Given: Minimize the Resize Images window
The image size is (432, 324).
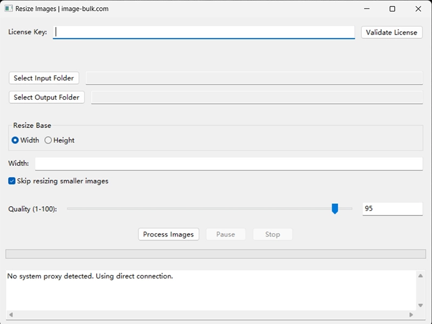Looking at the screenshot, I should (367, 9).
